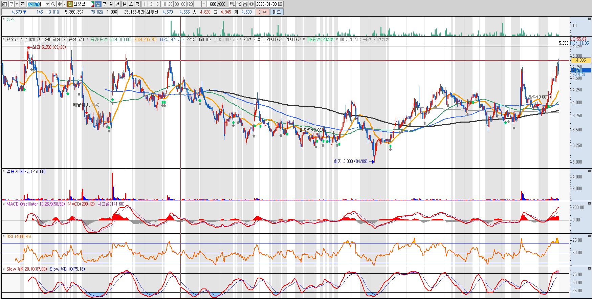Image resolution: width=592 pixels, height=299 pixels.
Task: Choose interval 60 button
Action: tap(183, 4)
